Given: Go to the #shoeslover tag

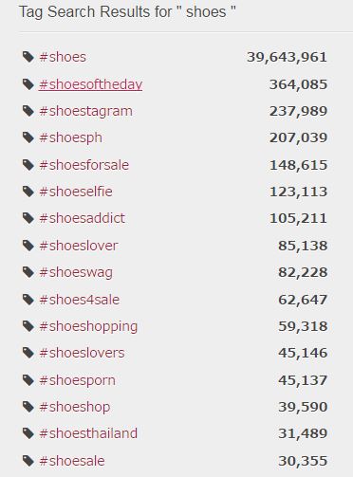Looking at the screenshot, I should pos(79,246).
